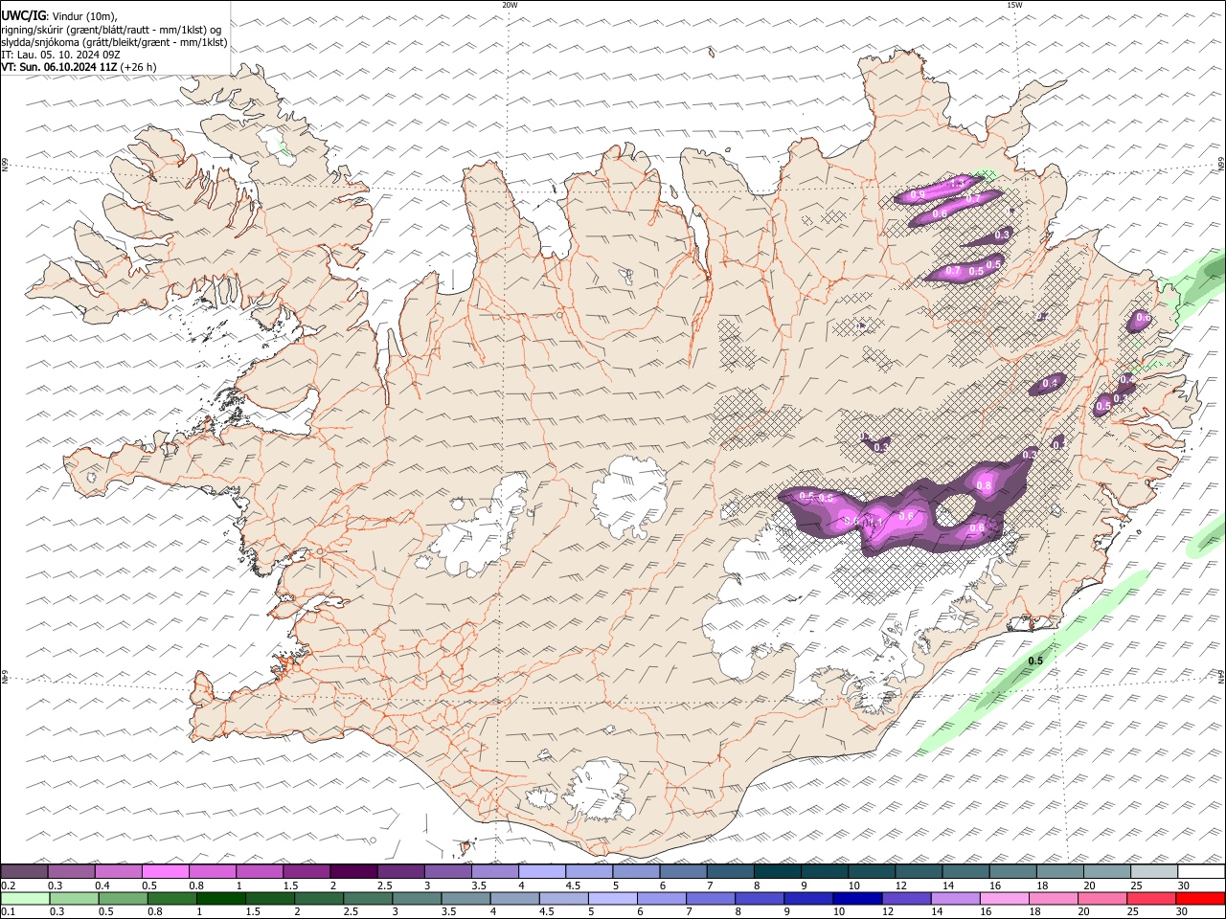Select the grey-green 3 swatch in the lower legend
The image size is (1226, 919).
click(417, 899)
